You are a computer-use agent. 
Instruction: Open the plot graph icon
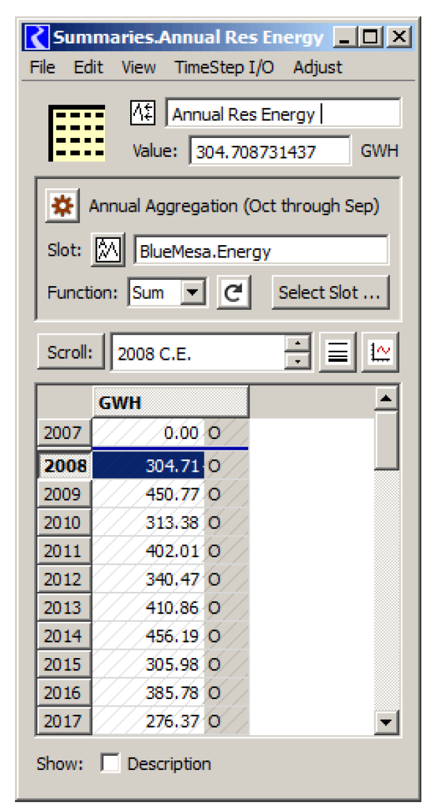(x=380, y=353)
